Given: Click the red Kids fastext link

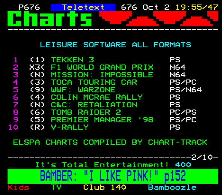Looking at the screenshot, I should coord(18,187).
